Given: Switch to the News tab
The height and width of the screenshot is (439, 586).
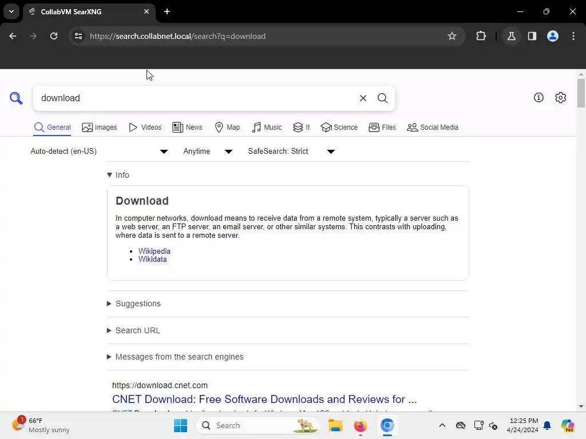Looking at the screenshot, I should point(187,127).
